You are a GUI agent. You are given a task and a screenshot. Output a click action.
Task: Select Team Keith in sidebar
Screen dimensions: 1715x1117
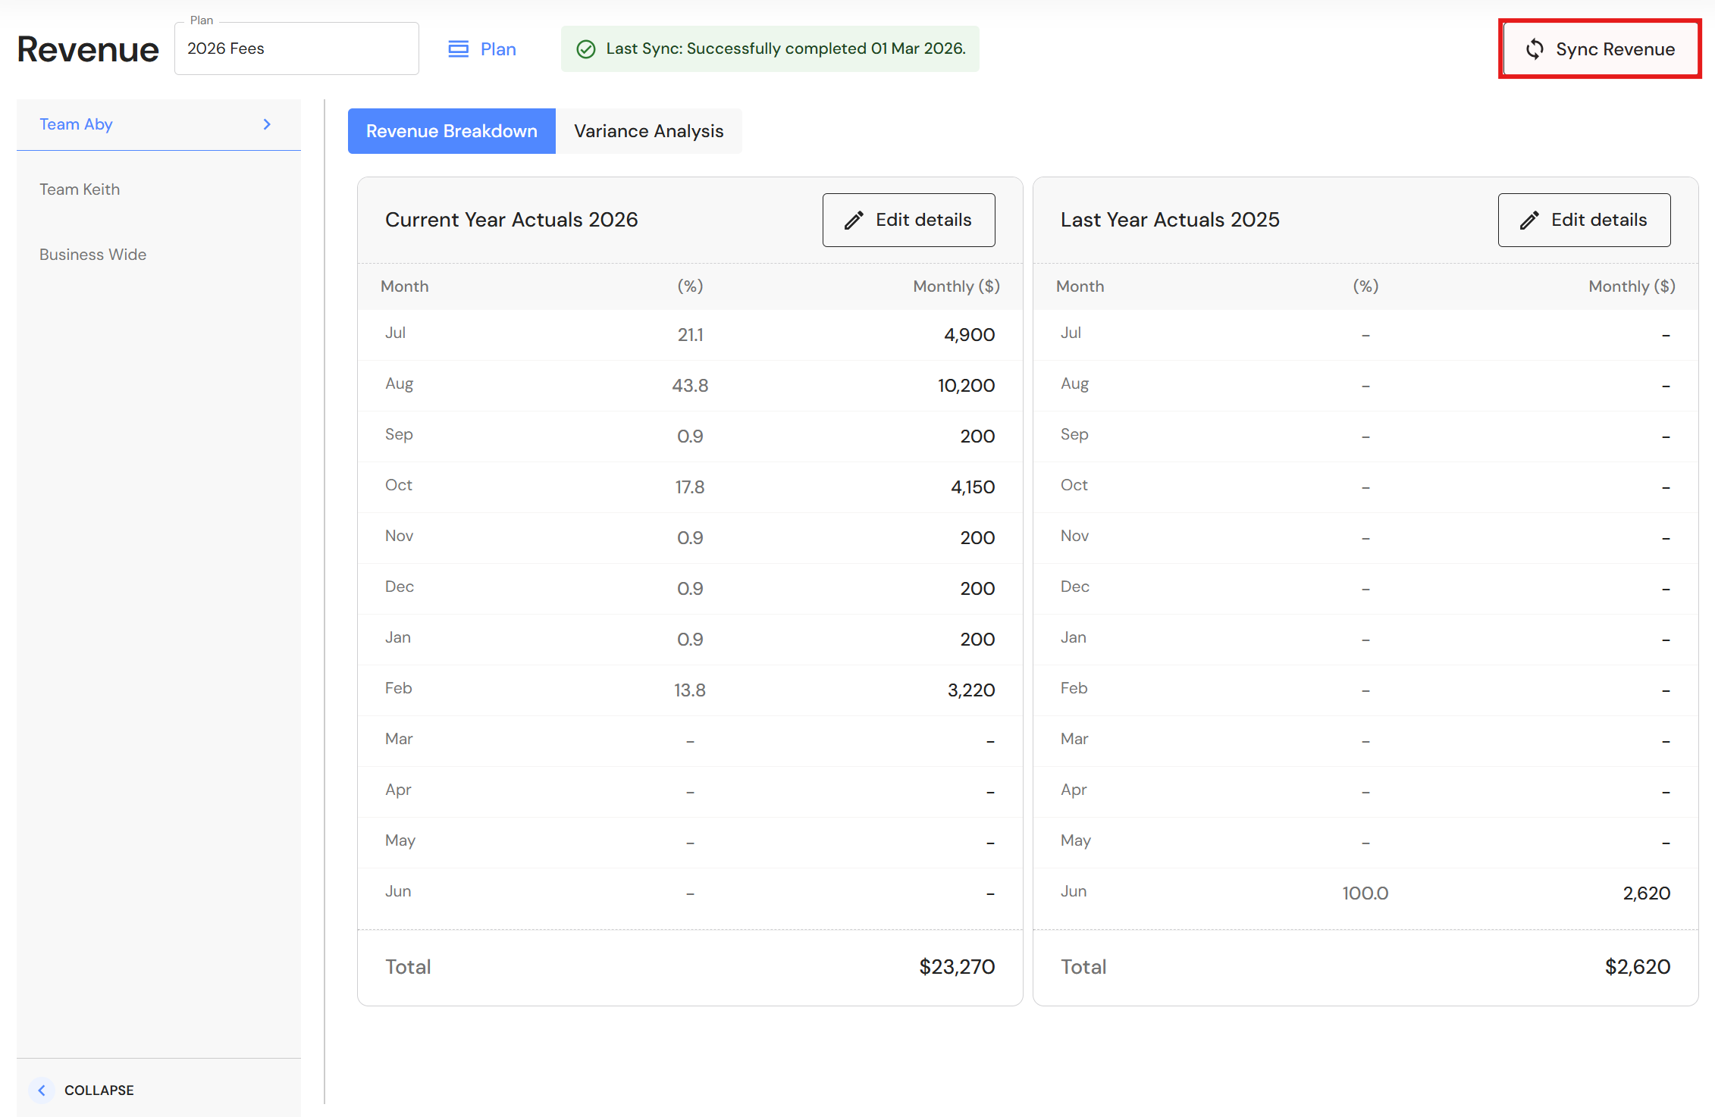(80, 189)
